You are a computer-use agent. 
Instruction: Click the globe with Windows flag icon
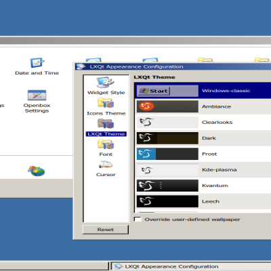coord(37,171)
